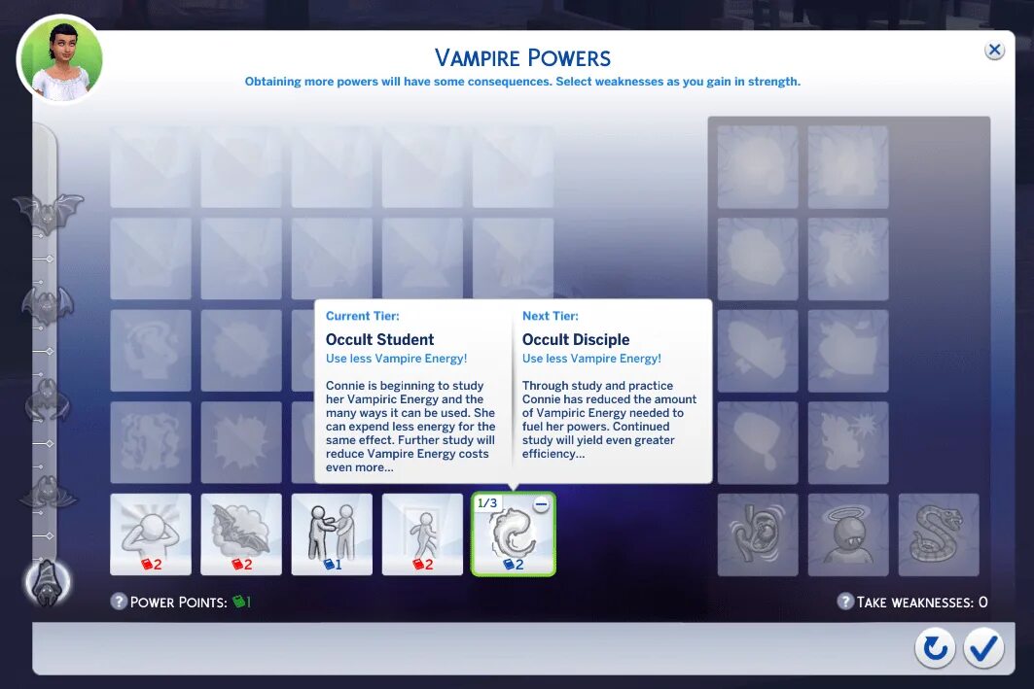Click Connie's sim portrait
The height and width of the screenshot is (689, 1034).
(x=60, y=59)
